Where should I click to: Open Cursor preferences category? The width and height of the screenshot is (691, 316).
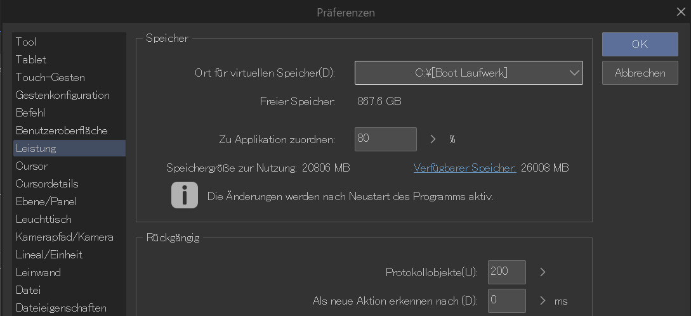pos(32,166)
